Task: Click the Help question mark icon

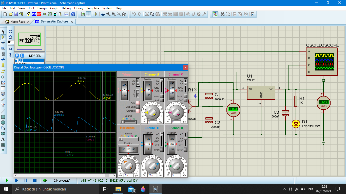Action: 73,14
